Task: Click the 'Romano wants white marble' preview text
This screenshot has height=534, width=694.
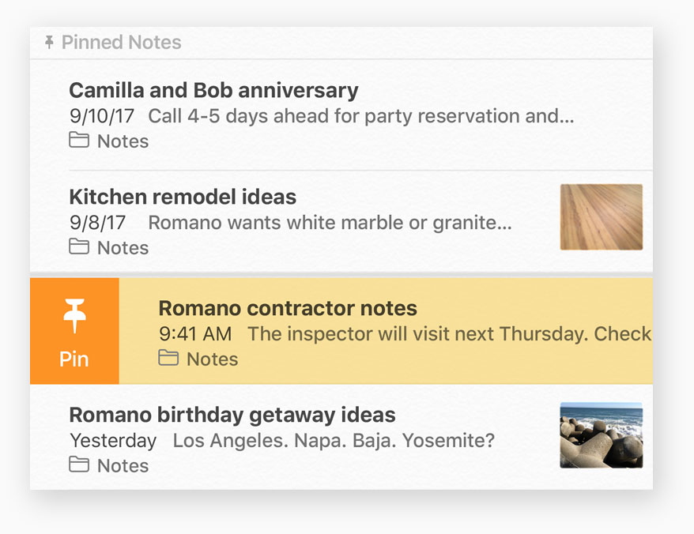Action: [330, 223]
